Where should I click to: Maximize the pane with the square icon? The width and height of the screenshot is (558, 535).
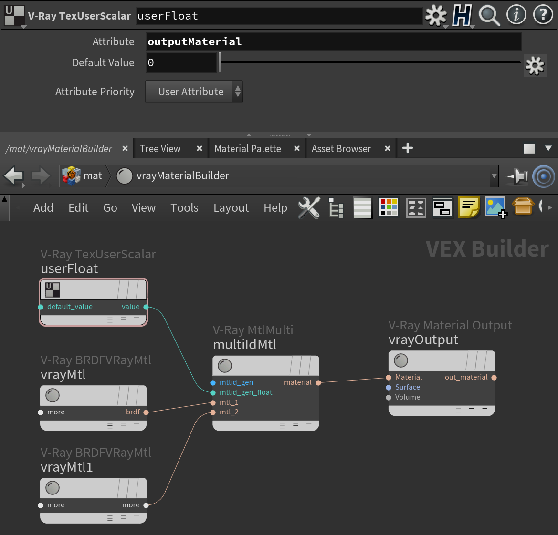529,149
